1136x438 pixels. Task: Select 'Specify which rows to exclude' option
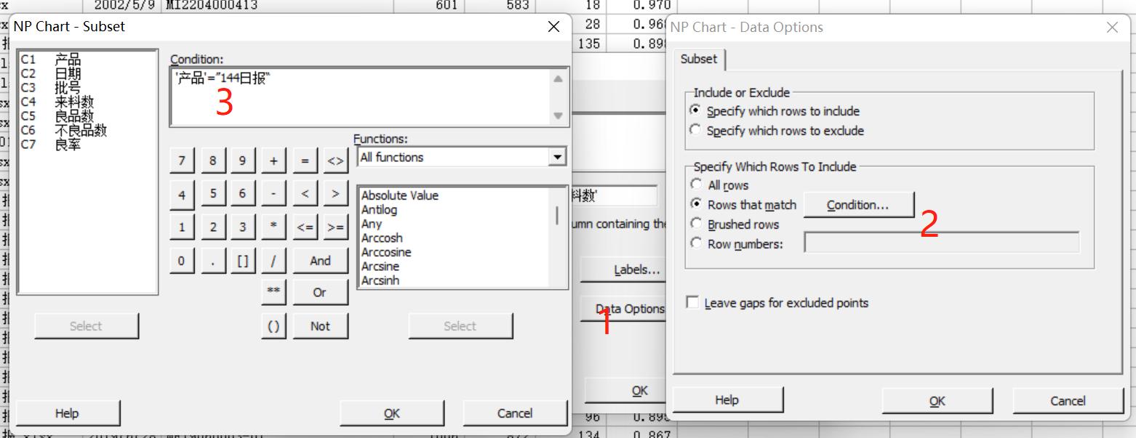pyautogui.click(x=695, y=131)
